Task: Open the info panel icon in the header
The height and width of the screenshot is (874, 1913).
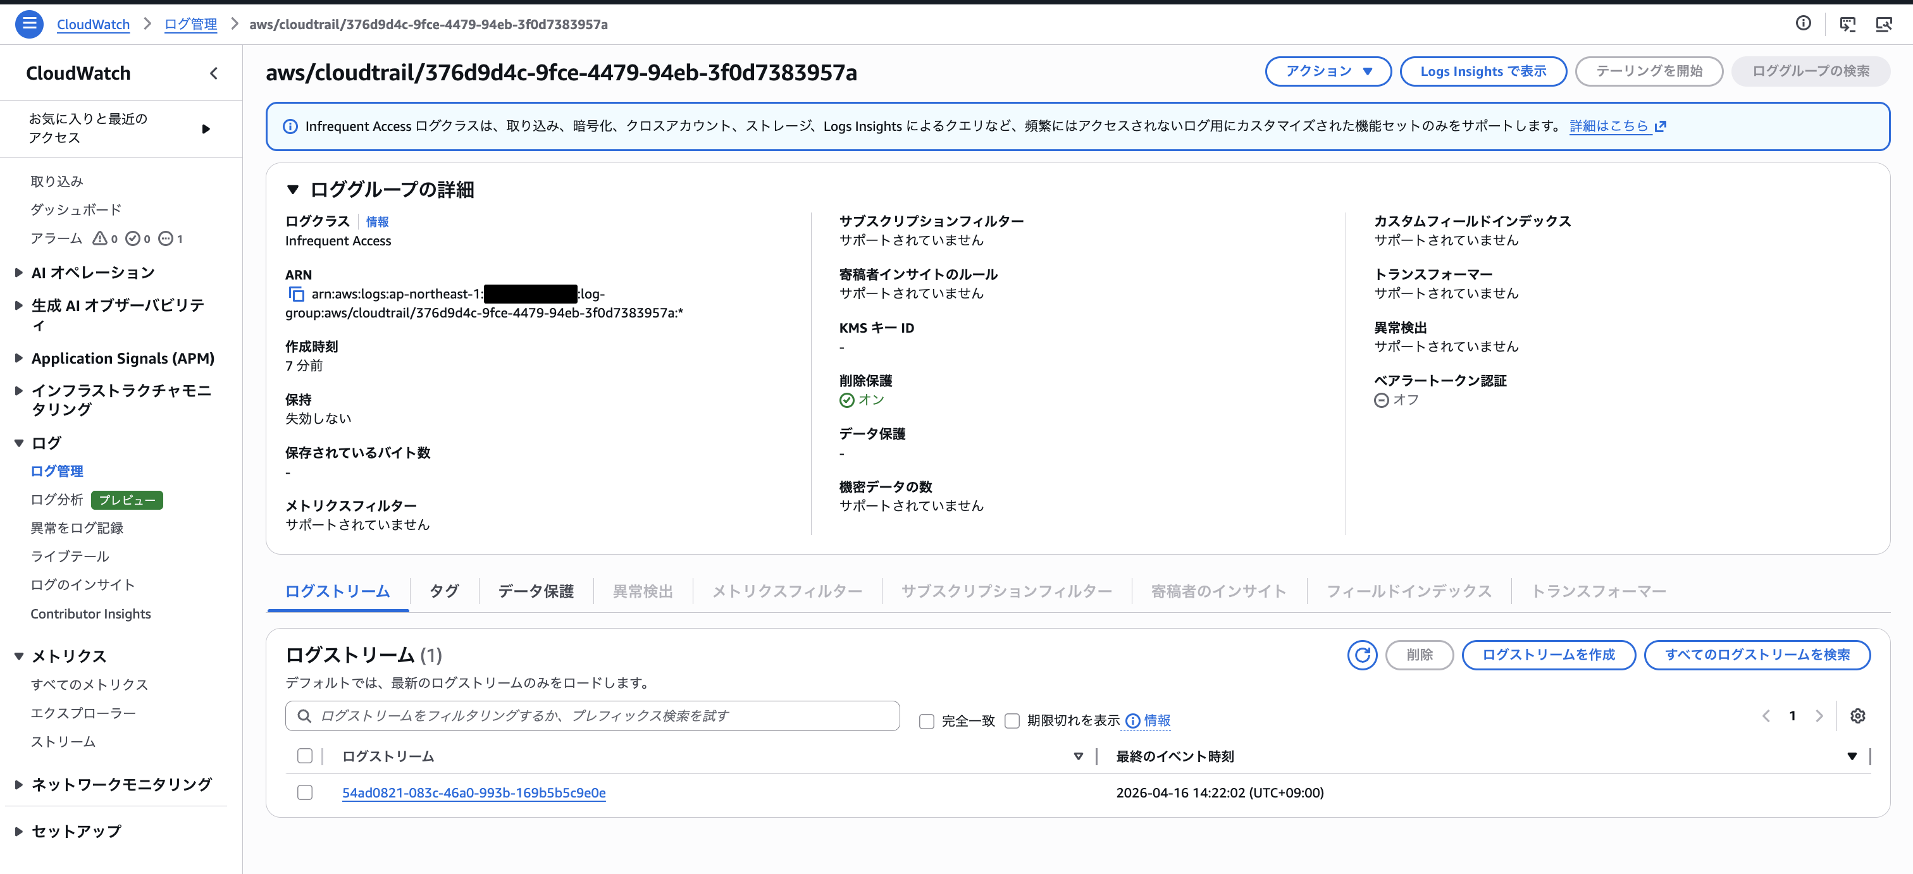Action: [1803, 24]
